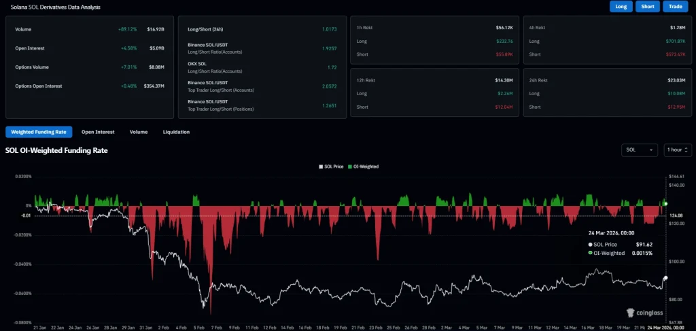
Task: Click the Options Volume value $8.08M
Action: click(157, 67)
